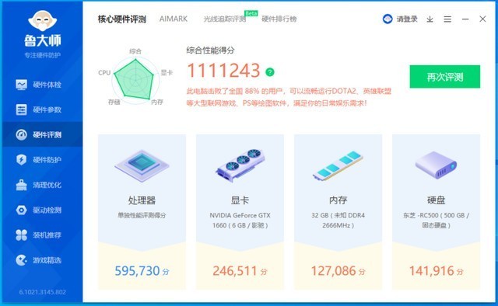Click the 专注硬件防护 slogan
This screenshot has width=498, height=306.
42,55
